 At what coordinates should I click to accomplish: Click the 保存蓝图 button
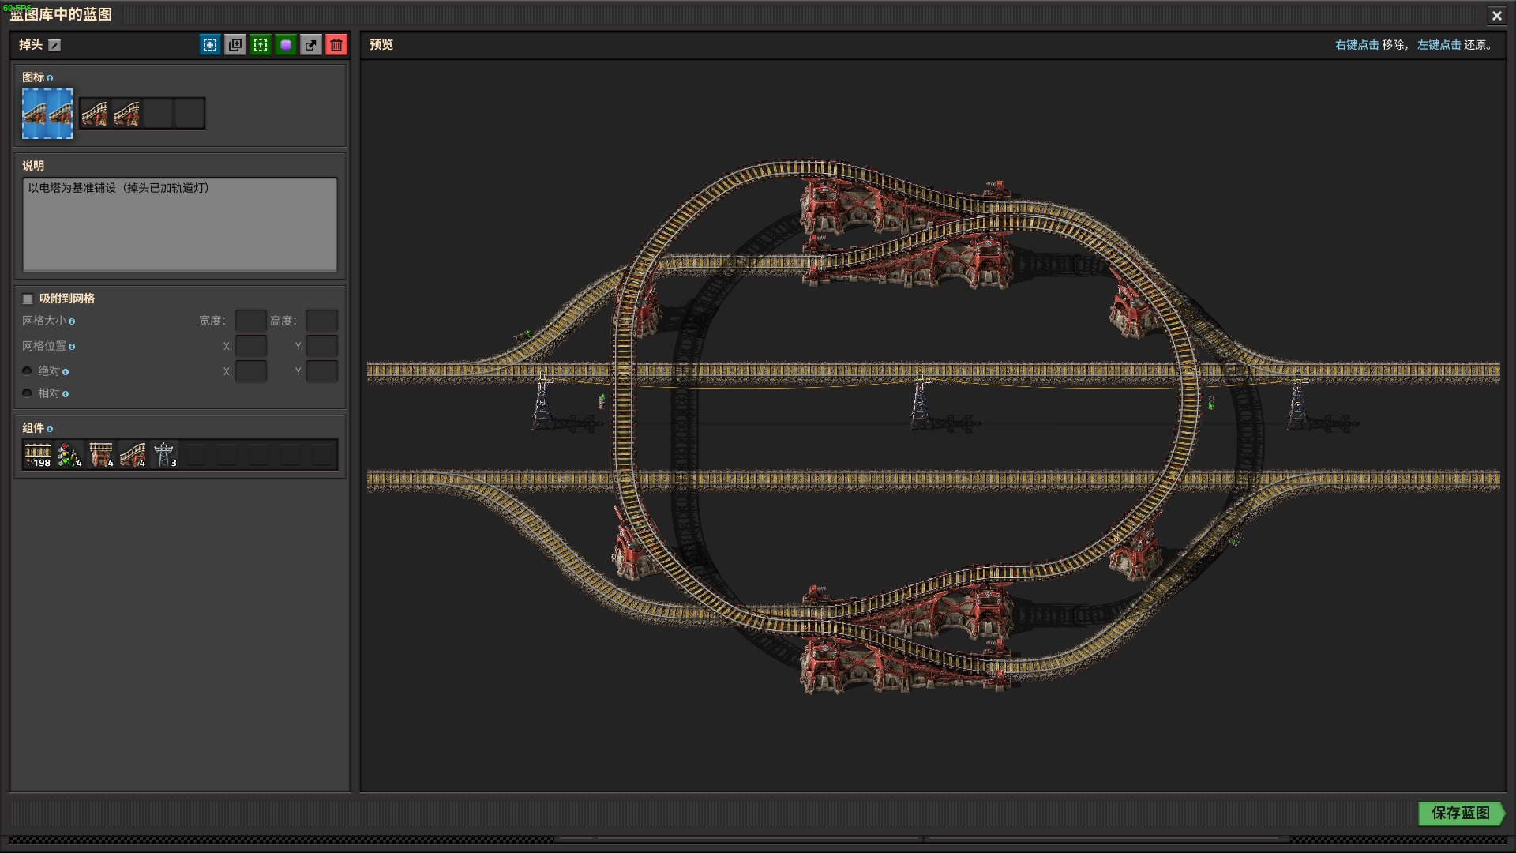tap(1461, 814)
